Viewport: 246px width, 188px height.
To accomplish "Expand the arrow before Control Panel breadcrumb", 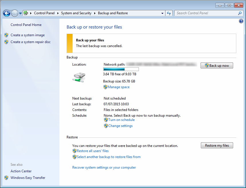I will [31, 13].
